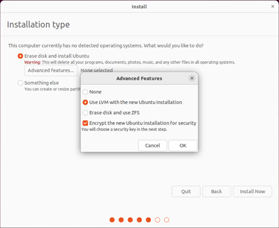Click Cancel in Advanced Features dialog
The height and width of the screenshot is (228, 279).
153,145
